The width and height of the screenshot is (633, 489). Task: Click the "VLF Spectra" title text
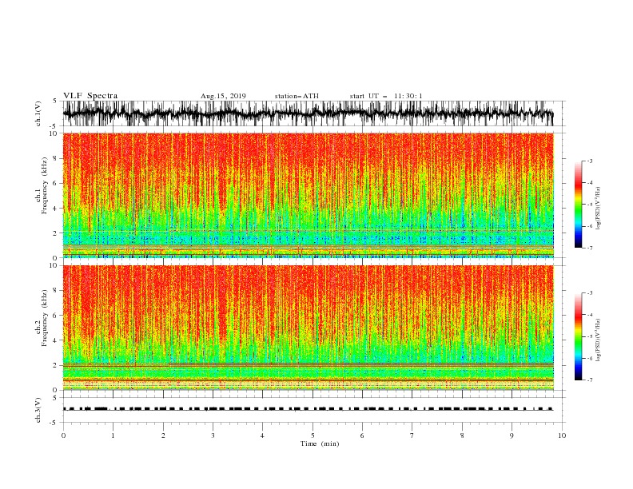tap(90, 96)
